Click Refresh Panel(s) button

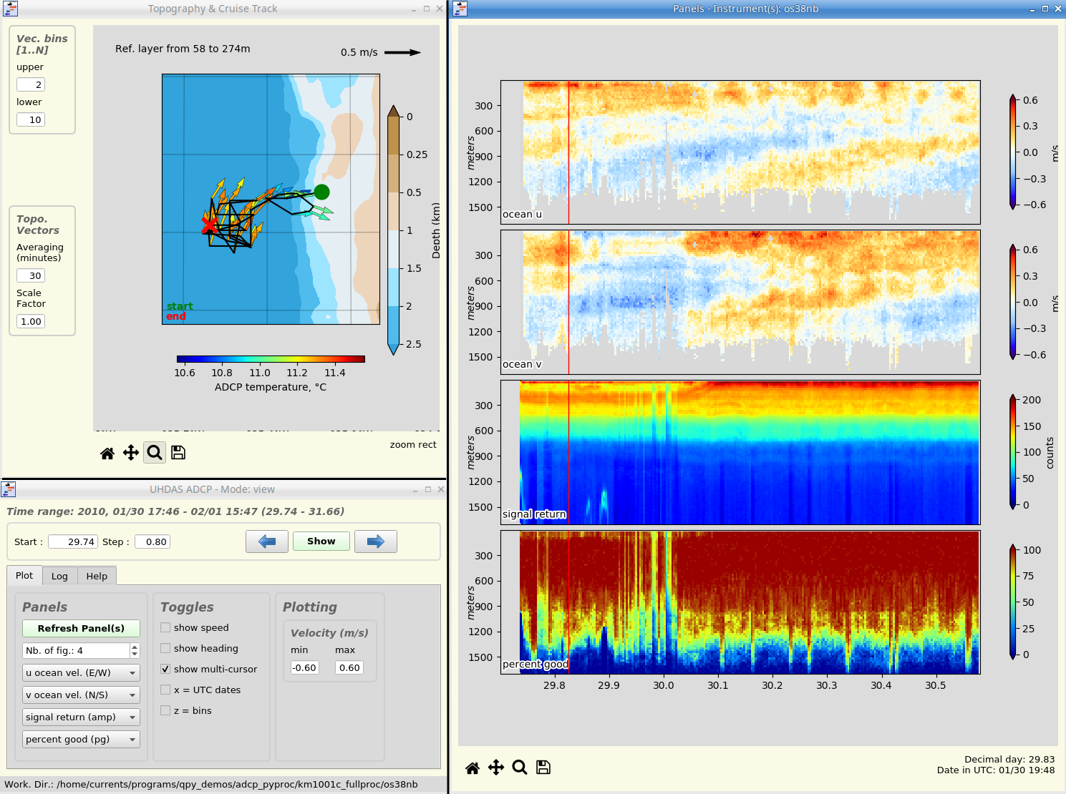81,628
